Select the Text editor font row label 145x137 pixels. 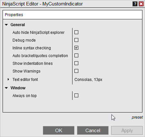point(25,80)
